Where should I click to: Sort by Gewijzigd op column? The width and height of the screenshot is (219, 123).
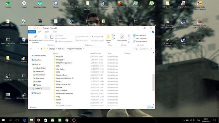[x=95, y=53]
